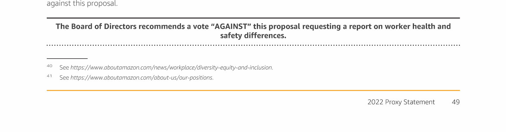Click the "against this proposal." text at top
Viewport: 506px width, 132px height.
pos(82,4)
